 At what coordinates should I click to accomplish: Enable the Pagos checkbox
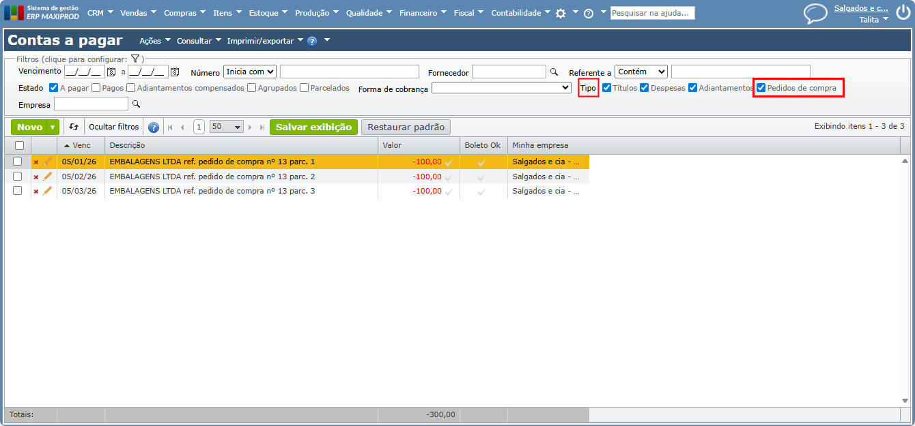(x=96, y=88)
